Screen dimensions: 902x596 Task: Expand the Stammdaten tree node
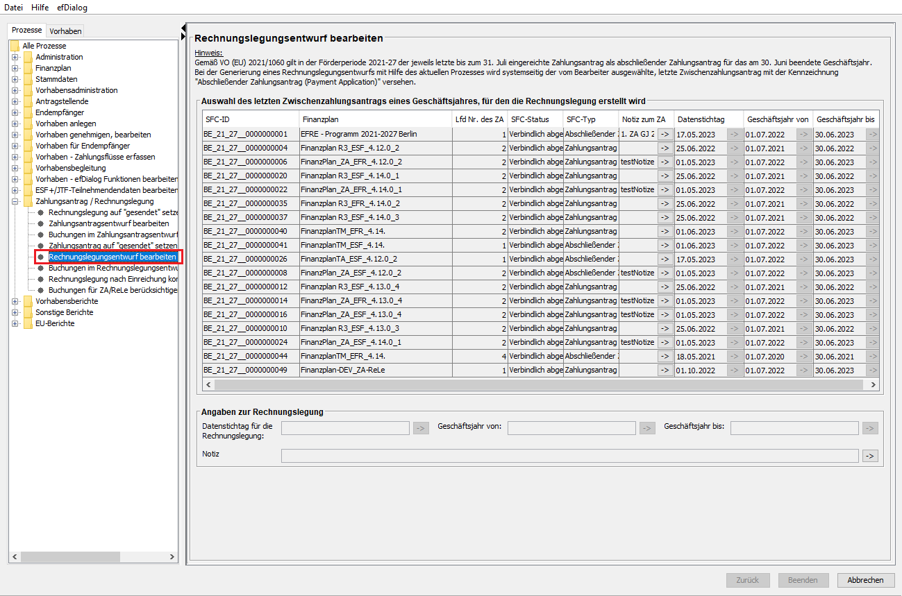click(x=15, y=79)
